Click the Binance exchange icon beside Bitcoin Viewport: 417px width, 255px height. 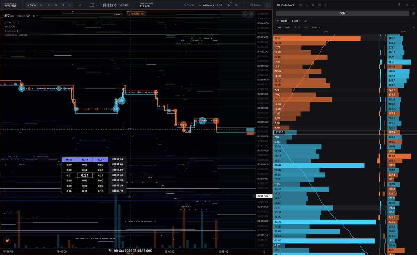[x=28, y=16]
